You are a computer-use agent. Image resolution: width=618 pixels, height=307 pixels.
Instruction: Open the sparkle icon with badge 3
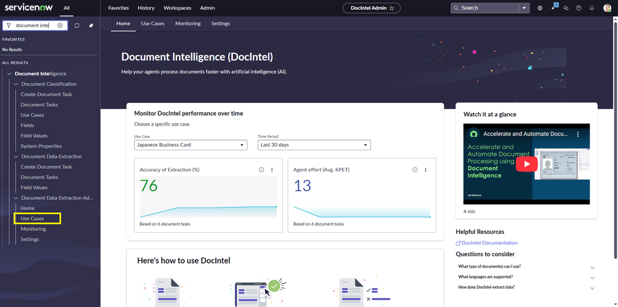(554, 7)
